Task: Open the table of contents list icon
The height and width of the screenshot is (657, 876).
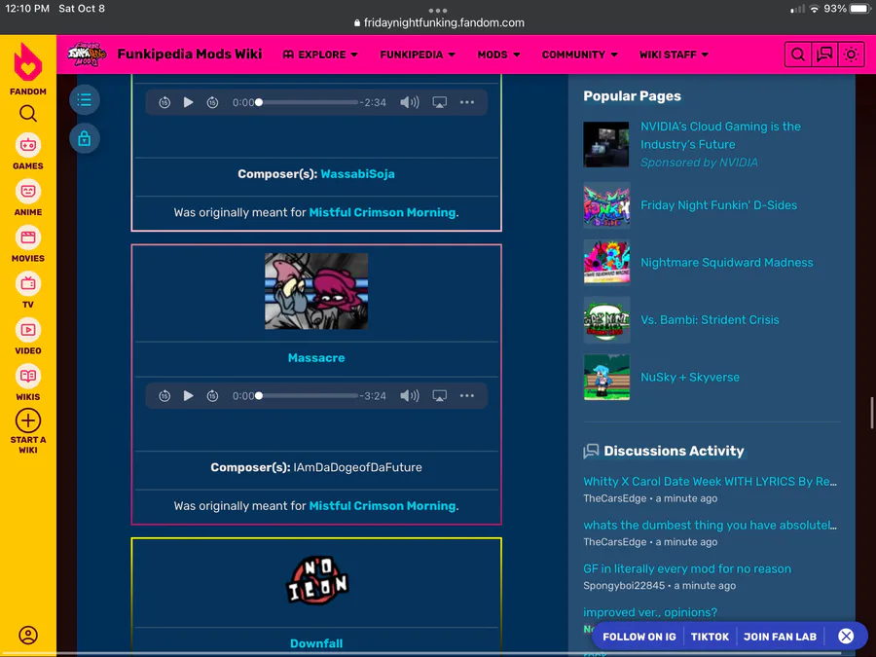Action: point(85,100)
